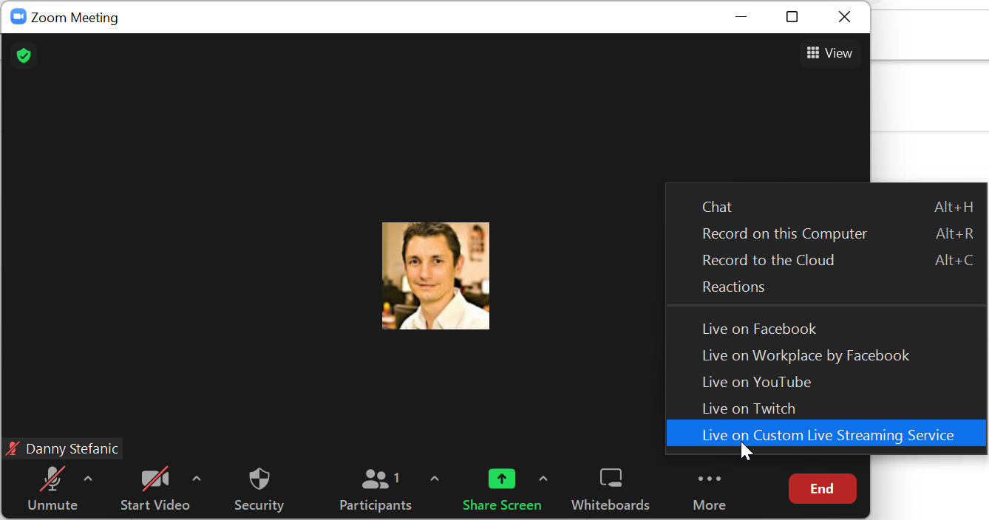Select Live on Twitch

(826, 408)
